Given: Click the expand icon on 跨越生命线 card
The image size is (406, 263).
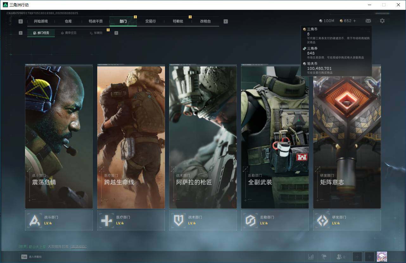Looking at the screenshot, I should (101, 169).
